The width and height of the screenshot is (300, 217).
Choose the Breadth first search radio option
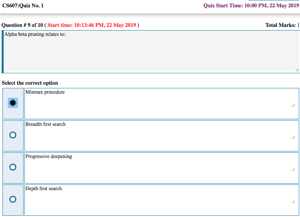(x=13, y=135)
